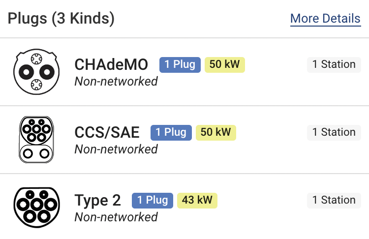The height and width of the screenshot is (239, 369).
Task: Click the CCS/SAE connector icon
Action: click(x=36, y=140)
